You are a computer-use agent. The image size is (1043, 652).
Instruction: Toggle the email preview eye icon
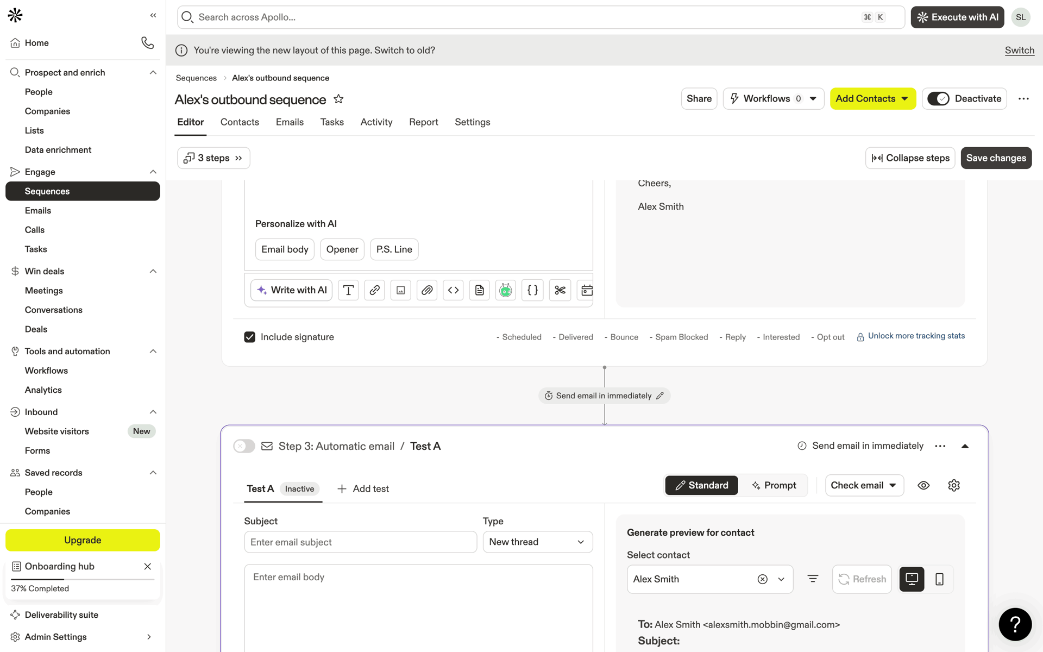923,485
